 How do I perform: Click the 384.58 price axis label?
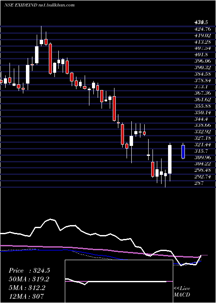point(203,74)
